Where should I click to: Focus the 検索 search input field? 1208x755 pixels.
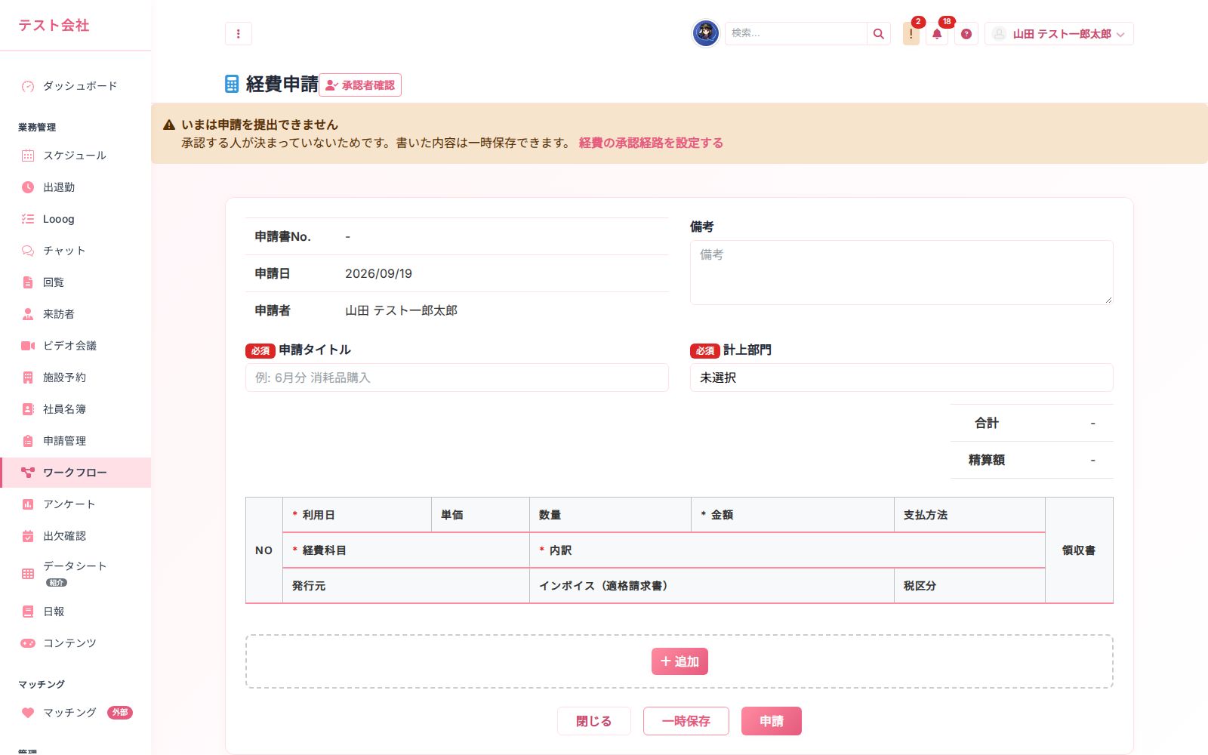(x=796, y=34)
